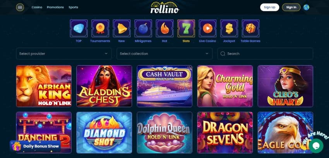329x158 pixels.
Task: Click the Sign In button
Action: click(291, 7)
